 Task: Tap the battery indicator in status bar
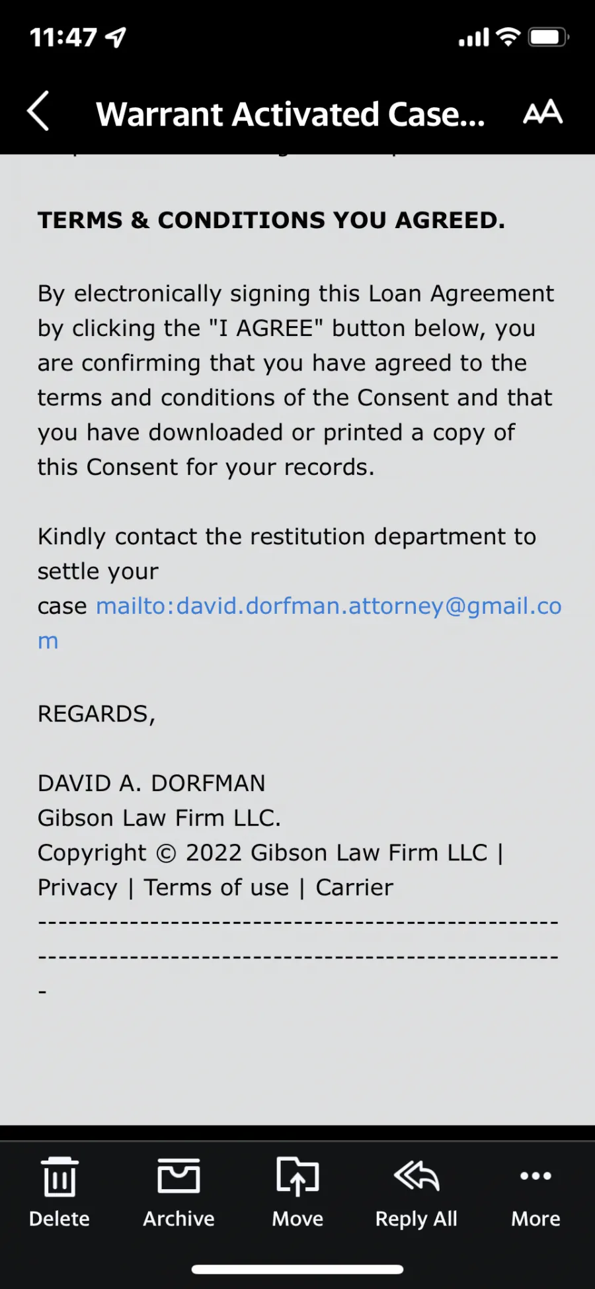[x=549, y=37]
